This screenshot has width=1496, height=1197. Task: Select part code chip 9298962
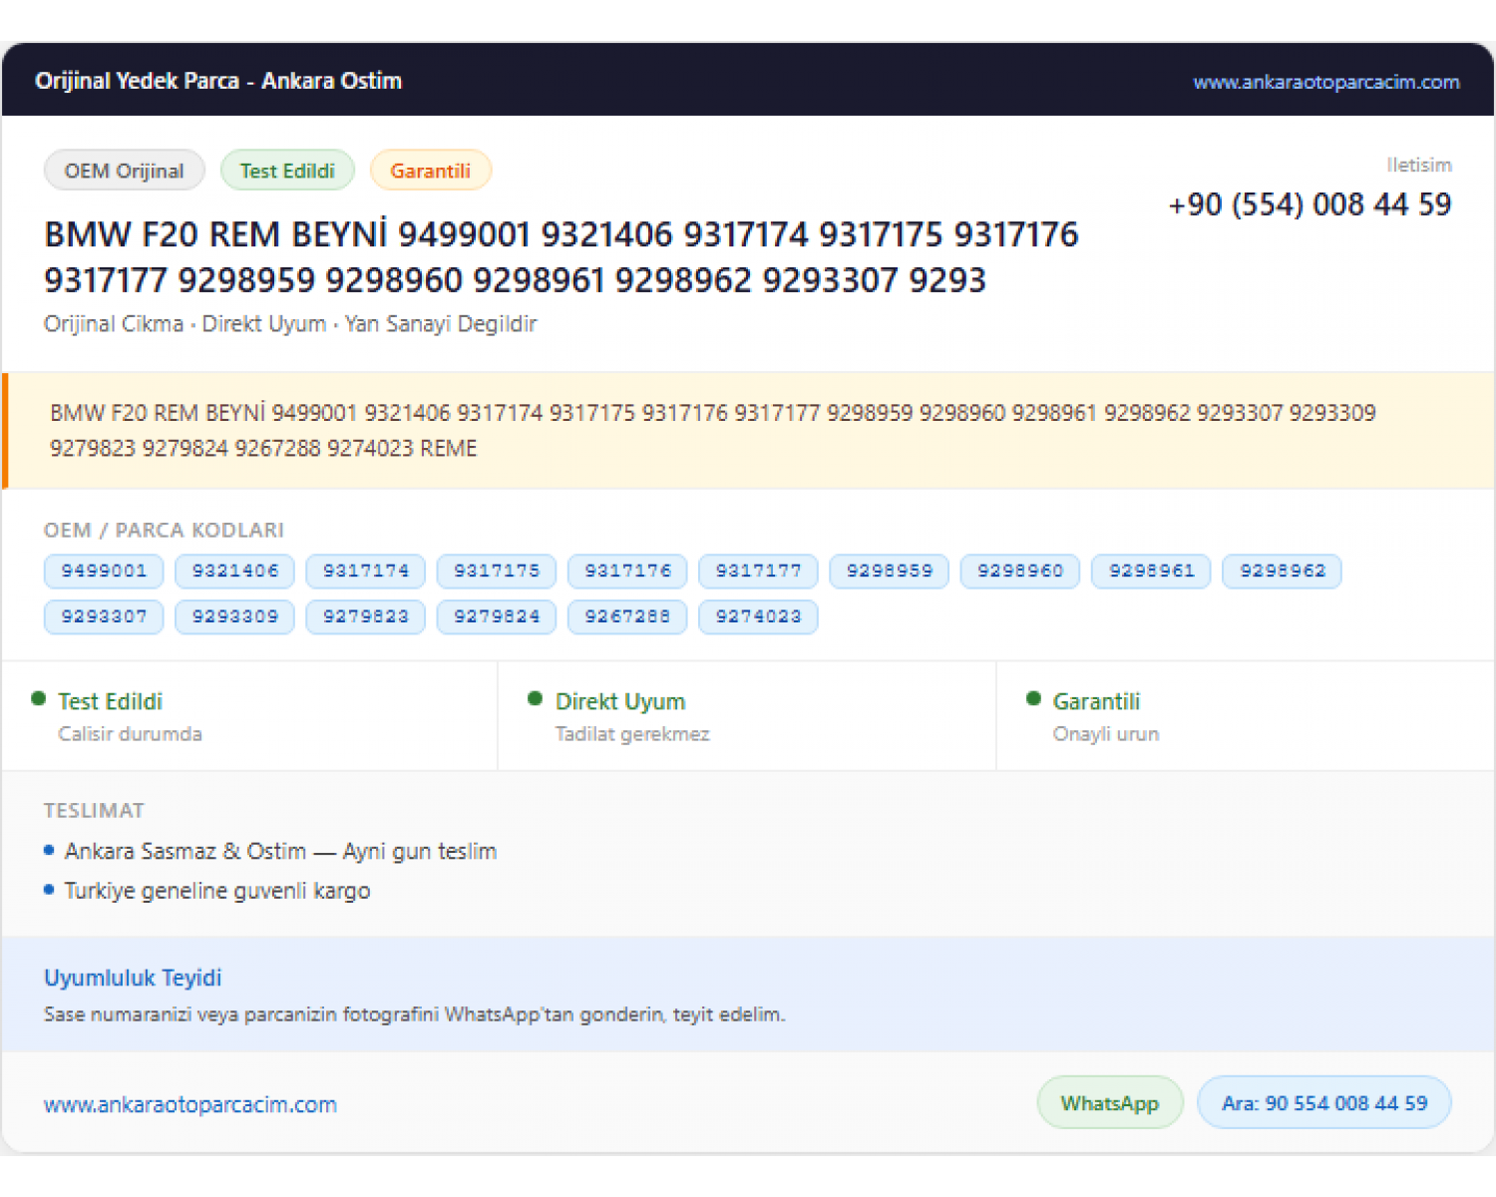tap(1283, 571)
